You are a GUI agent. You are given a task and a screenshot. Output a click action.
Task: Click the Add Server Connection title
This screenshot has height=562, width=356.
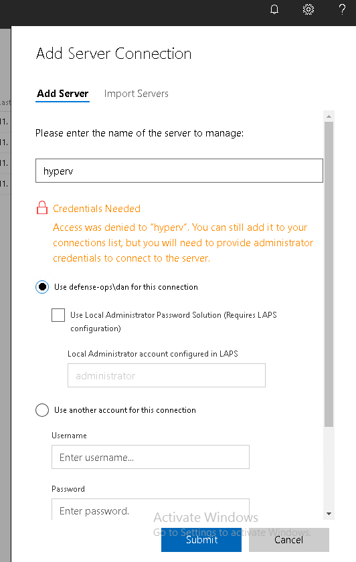point(114,54)
